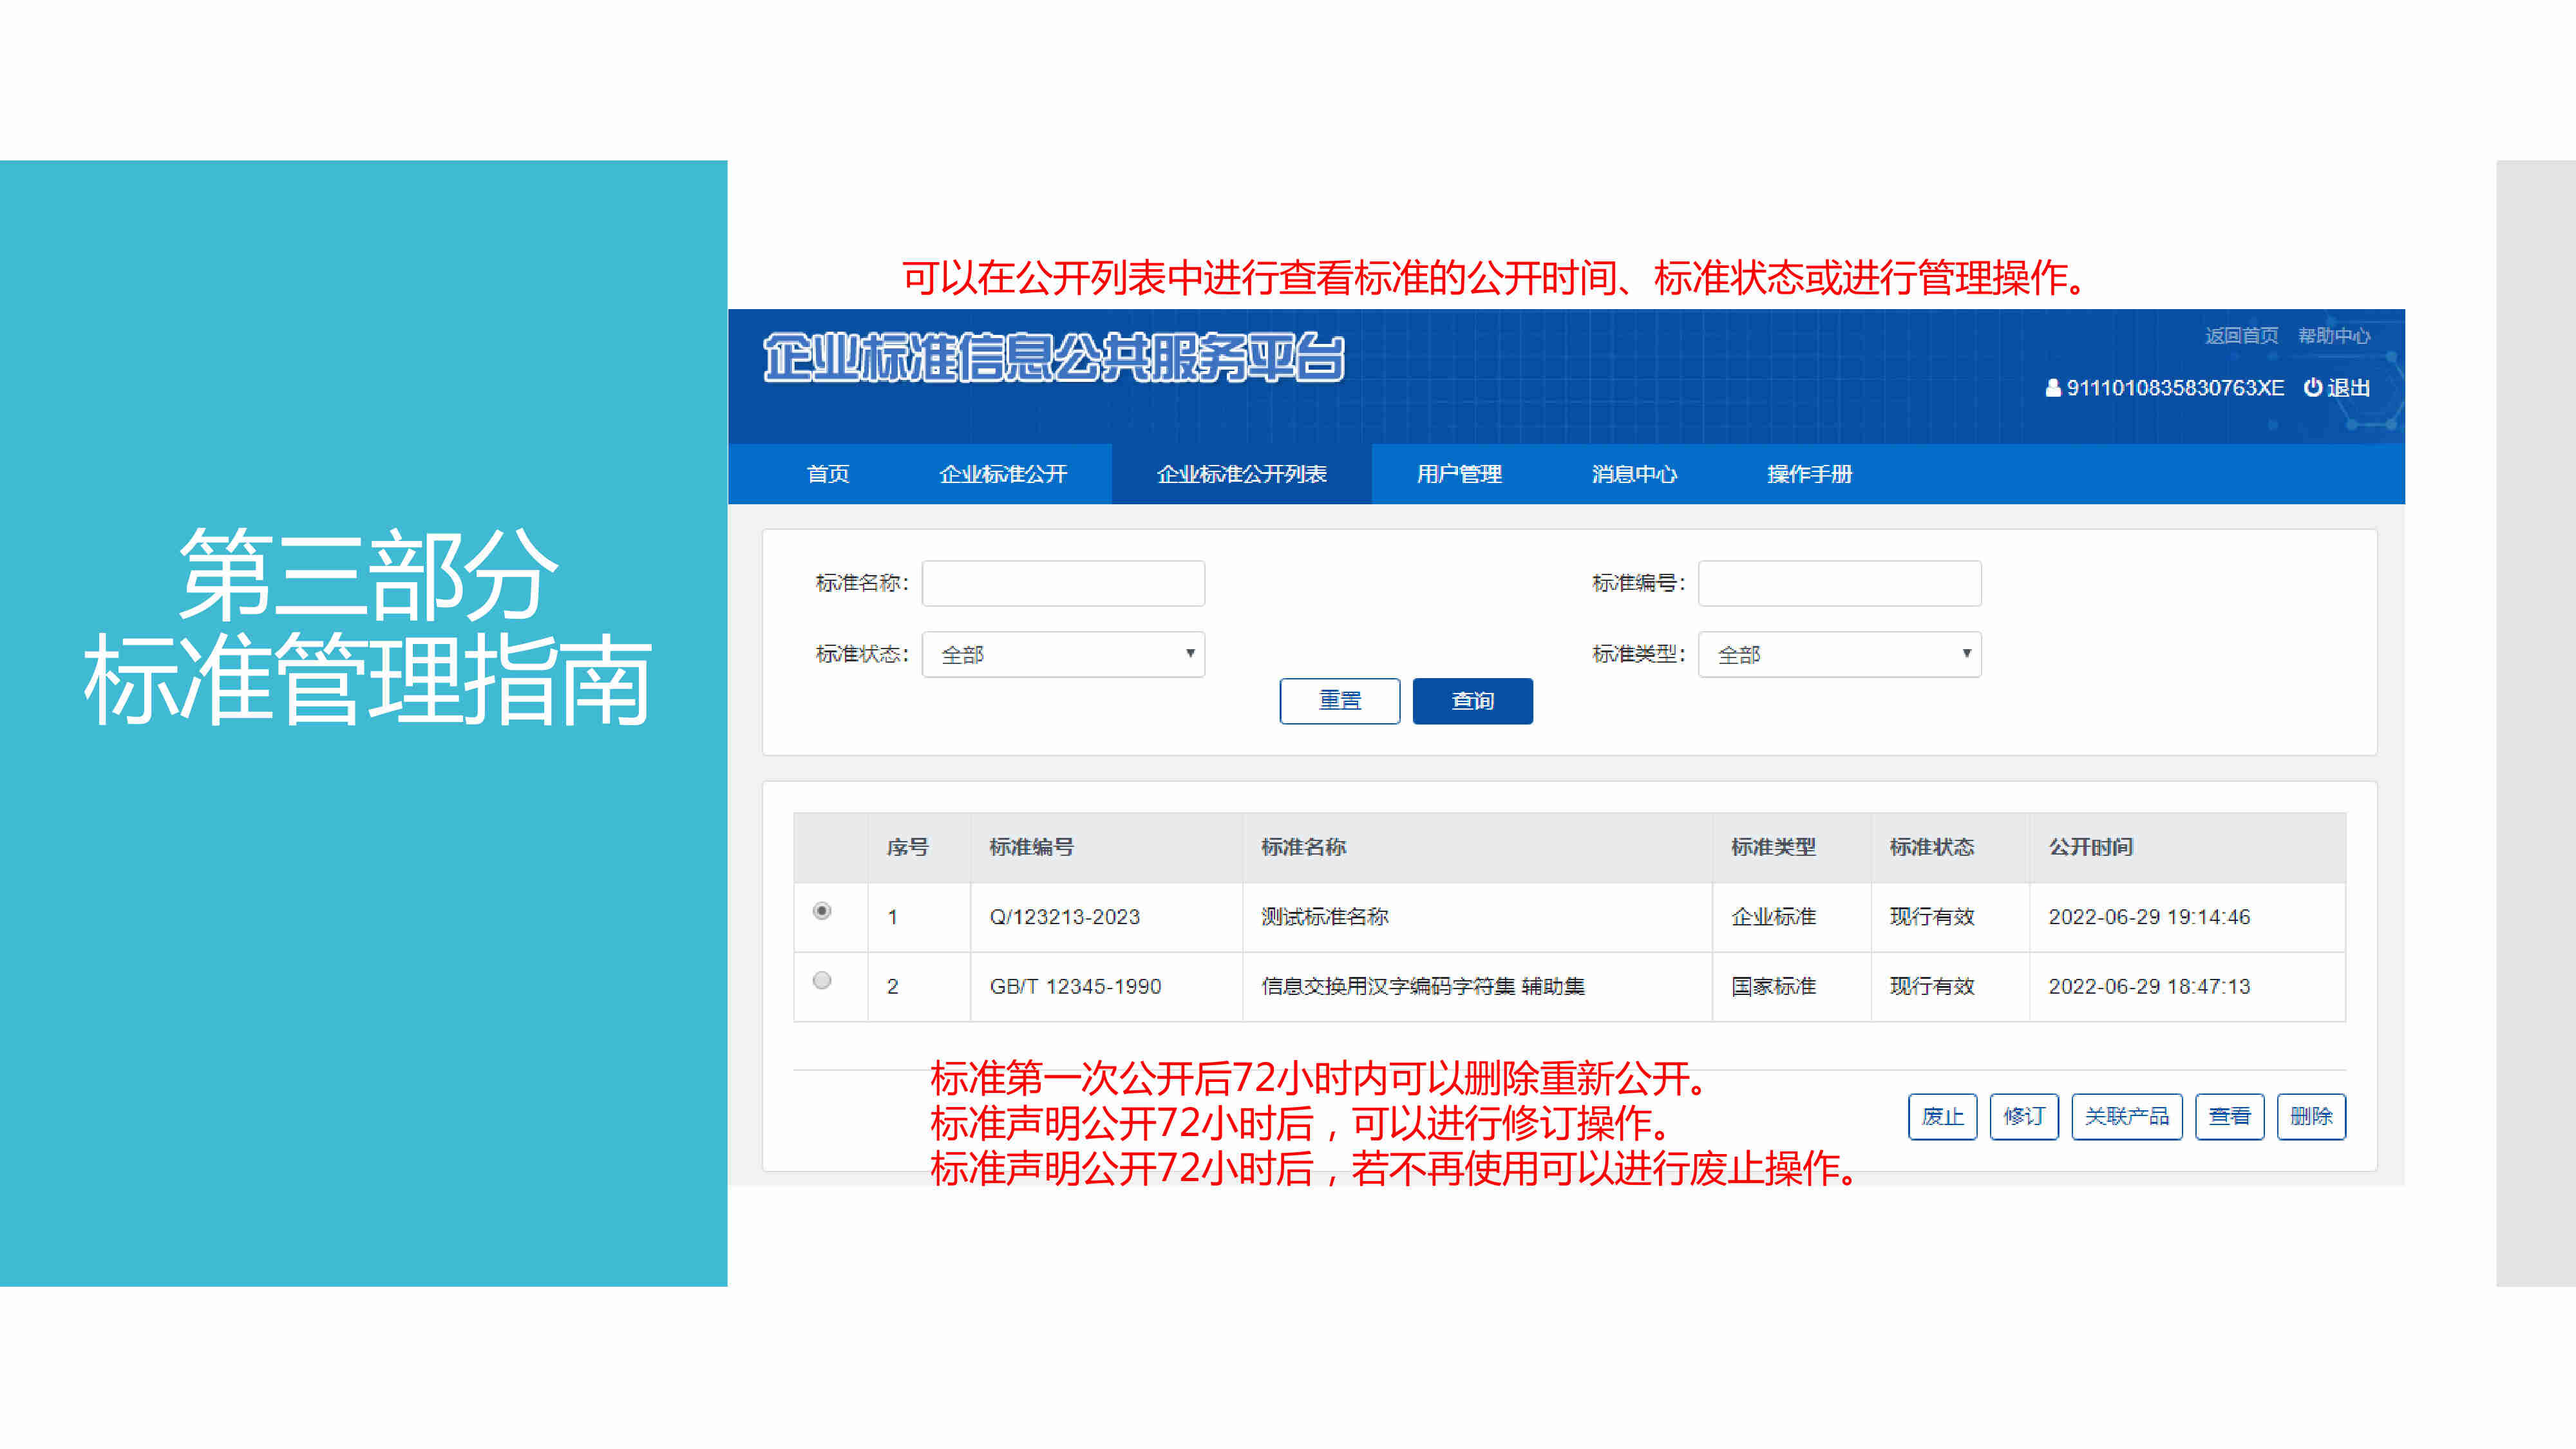
Task: Click the 查看 button
Action: point(2229,1116)
